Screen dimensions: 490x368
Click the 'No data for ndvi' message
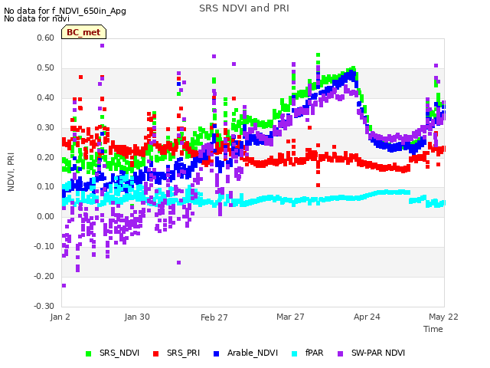37,18
